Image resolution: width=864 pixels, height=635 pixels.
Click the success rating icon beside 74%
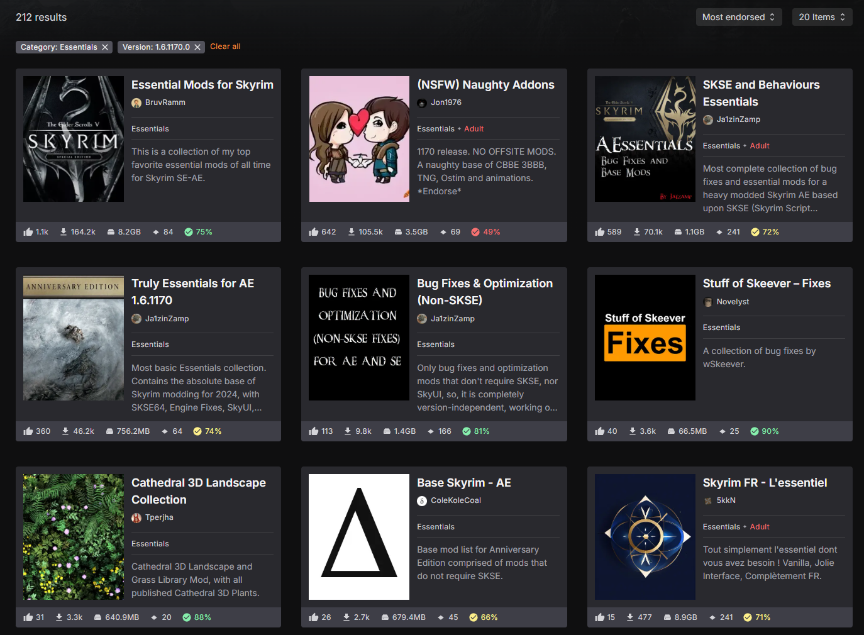click(197, 431)
